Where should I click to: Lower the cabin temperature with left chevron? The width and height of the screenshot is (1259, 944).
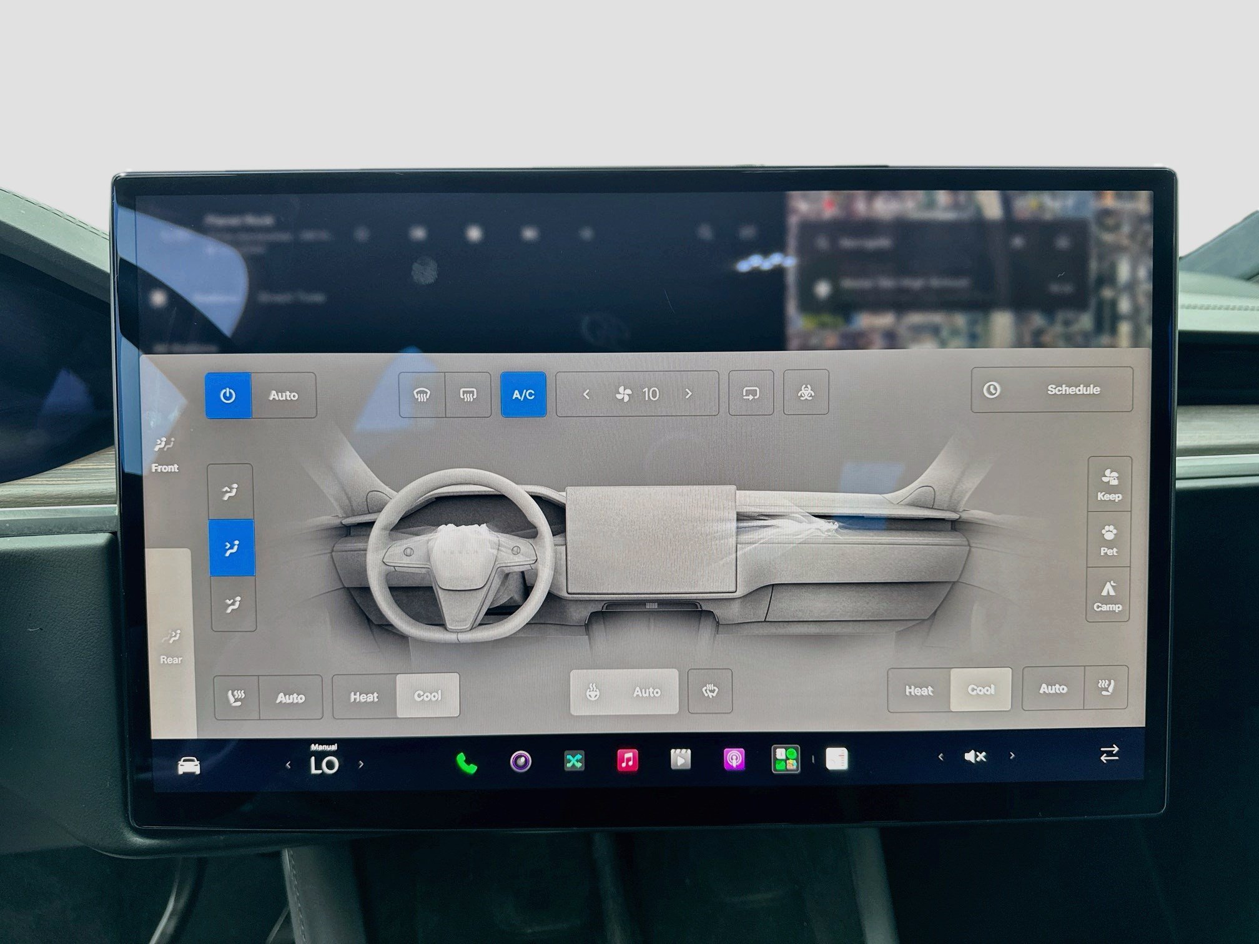[x=288, y=765]
